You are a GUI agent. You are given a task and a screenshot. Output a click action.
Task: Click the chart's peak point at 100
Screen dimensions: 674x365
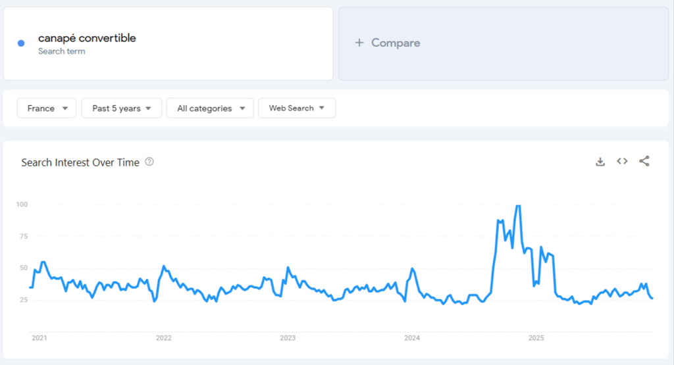519,206
